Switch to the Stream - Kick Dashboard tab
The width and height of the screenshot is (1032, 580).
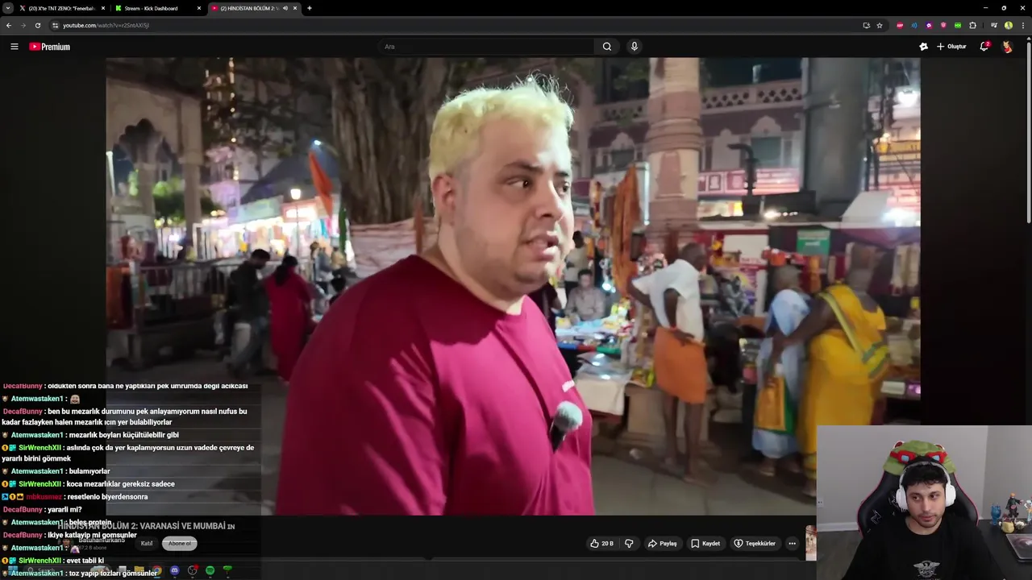point(157,8)
